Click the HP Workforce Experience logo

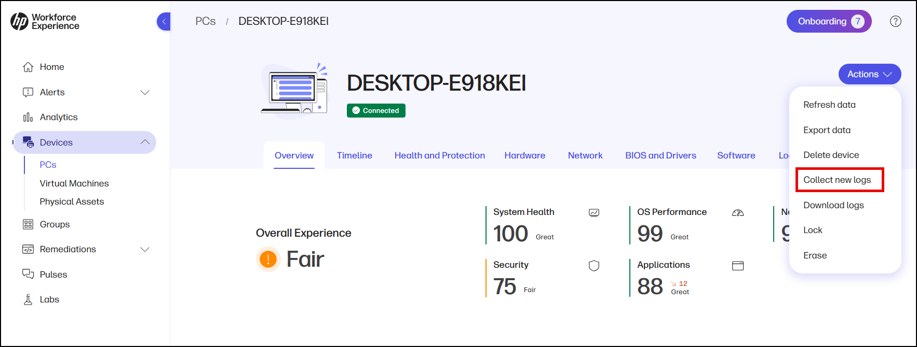point(45,22)
